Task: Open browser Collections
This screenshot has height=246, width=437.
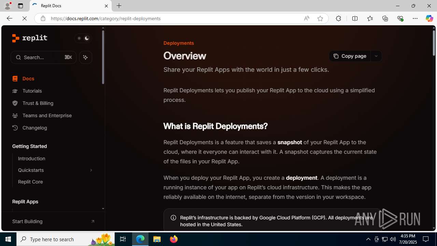Action: pos(385,18)
